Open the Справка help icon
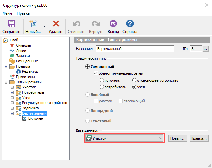The image size is (212, 168). (x=130, y=23)
